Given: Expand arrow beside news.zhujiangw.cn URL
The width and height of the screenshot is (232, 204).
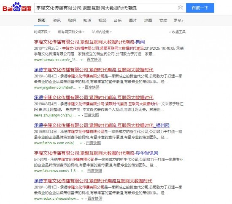Looking at the screenshot, I should point(79,115).
